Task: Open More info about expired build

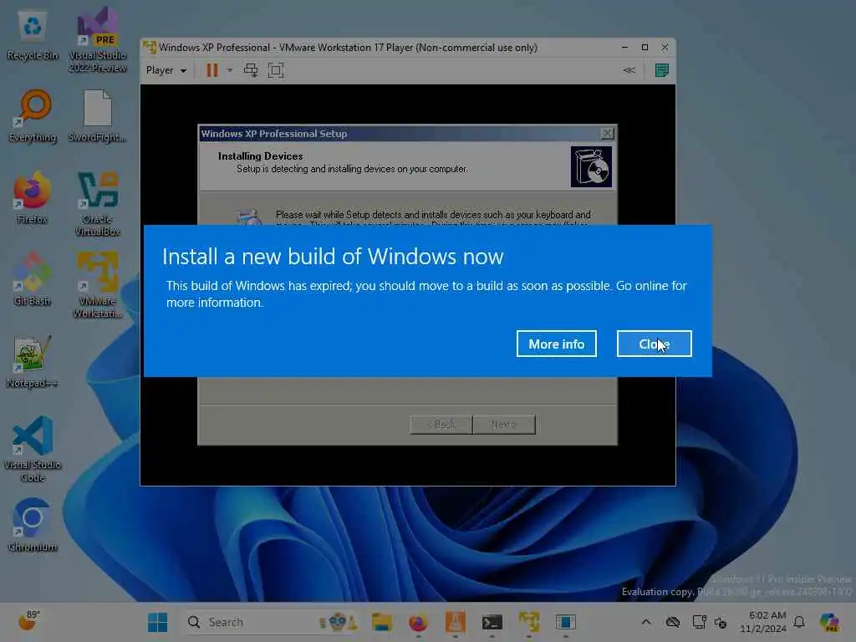Action: tap(556, 344)
